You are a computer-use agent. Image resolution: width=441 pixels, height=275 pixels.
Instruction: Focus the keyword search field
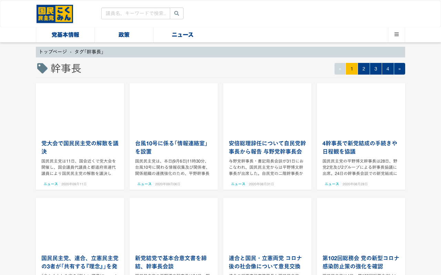pyautogui.click(x=136, y=13)
